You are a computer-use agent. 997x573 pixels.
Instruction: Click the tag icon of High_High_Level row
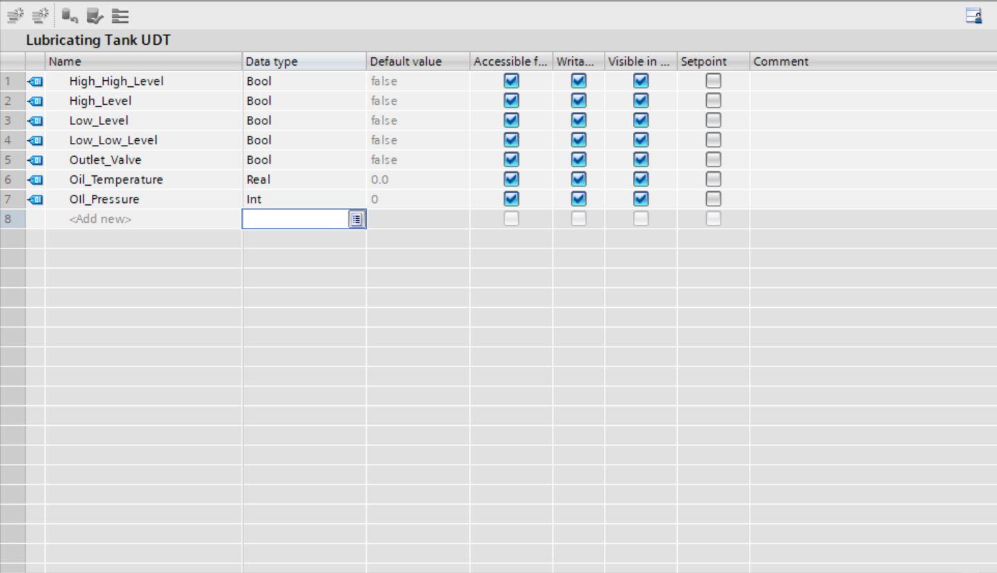tap(35, 81)
